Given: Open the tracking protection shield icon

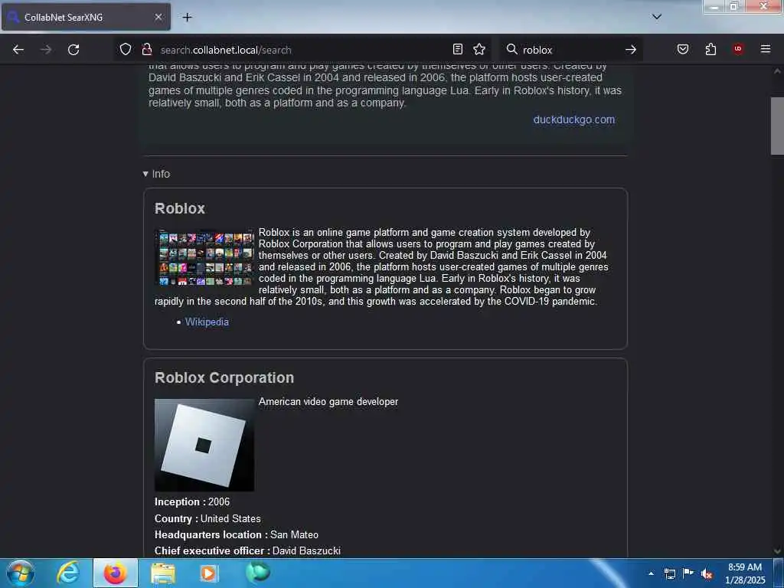Looking at the screenshot, I should tap(126, 49).
